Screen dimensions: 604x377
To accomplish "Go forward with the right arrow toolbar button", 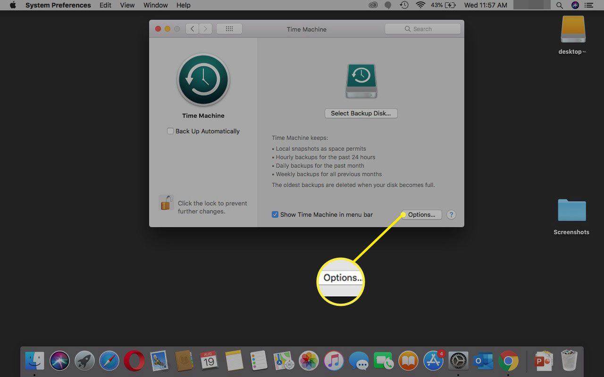I will [x=205, y=29].
